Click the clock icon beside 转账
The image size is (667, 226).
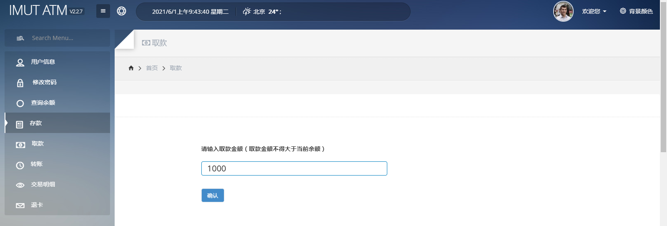20,165
